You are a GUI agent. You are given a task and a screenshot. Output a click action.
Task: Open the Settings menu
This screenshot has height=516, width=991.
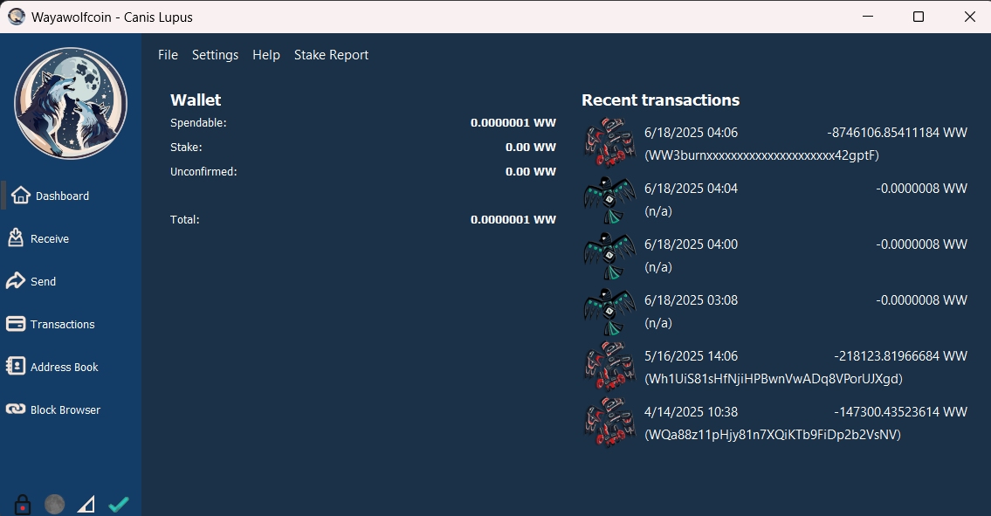point(215,55)
